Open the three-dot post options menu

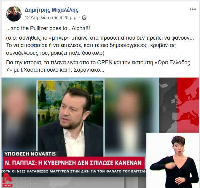point(193,9)
